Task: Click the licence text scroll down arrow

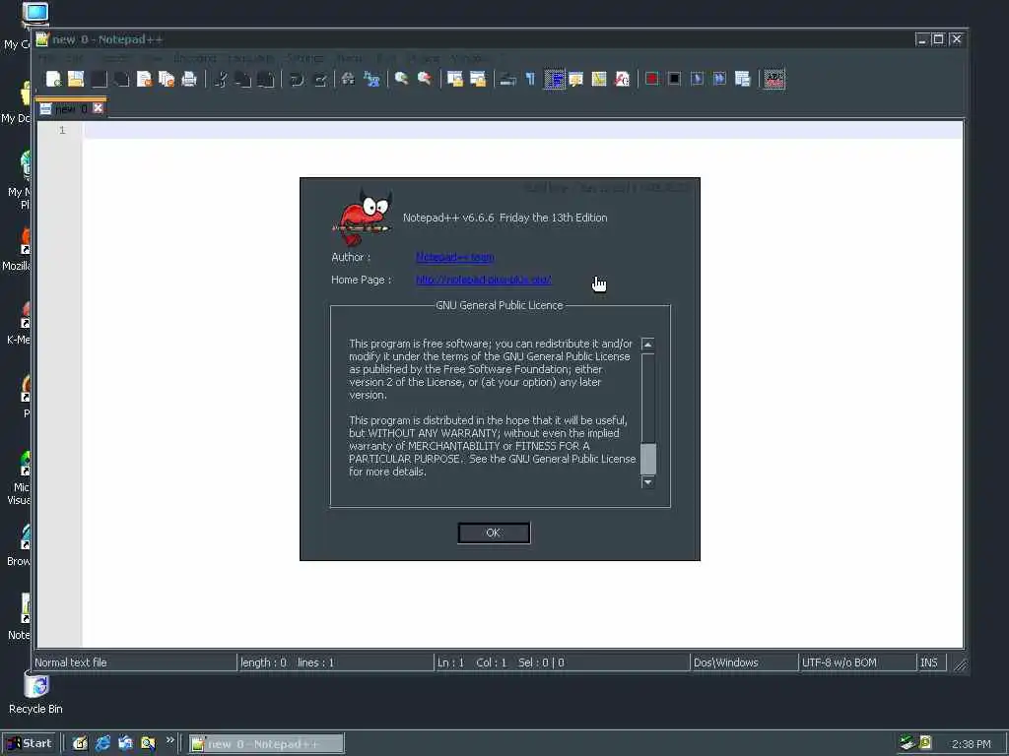Action: pyautogui.click(x=648, y=481)
